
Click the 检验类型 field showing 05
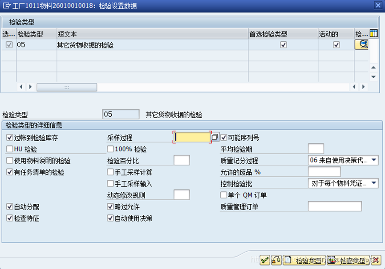point(121,114)
